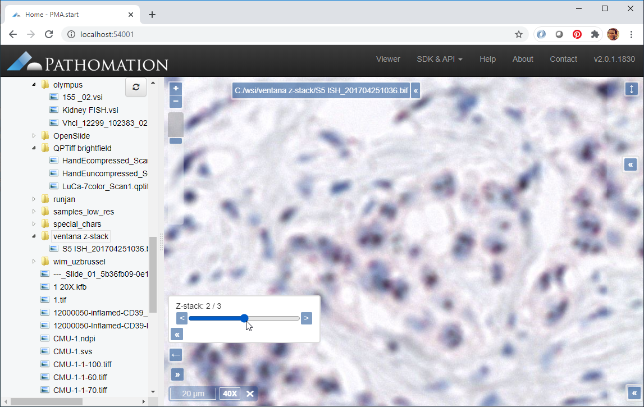
Task: Open the Viewer menu item
Action: (388, 59)
